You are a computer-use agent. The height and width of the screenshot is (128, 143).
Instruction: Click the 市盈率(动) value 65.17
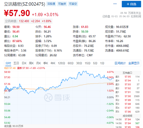(x=92, y=36)
